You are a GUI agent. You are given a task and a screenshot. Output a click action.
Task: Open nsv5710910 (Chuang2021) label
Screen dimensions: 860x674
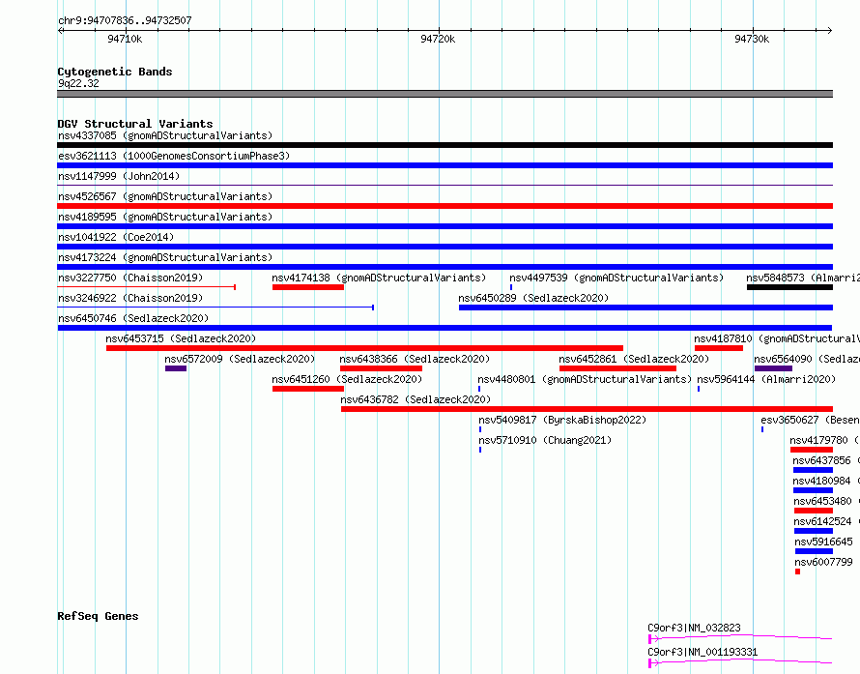click(545, 440)
